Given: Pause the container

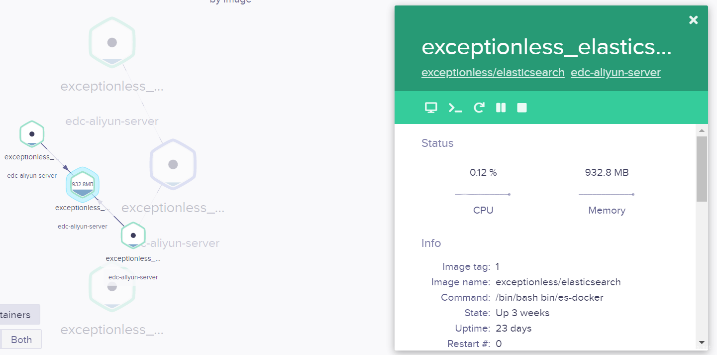Looking at the screenshot, I should [x=501, y=108].
